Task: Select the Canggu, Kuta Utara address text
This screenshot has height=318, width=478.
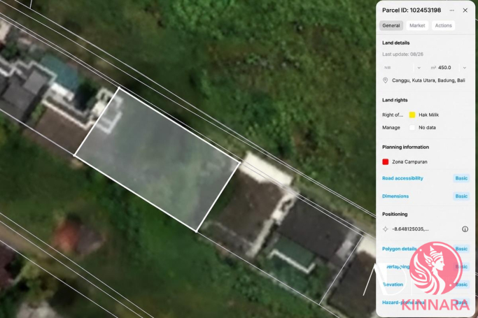Action: (x=428, y=80)
